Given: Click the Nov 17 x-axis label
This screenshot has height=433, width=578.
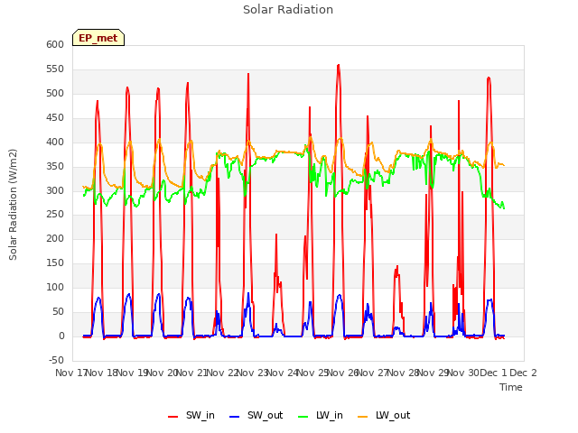Looking at the screenshot, I should [x=70, y=373].
